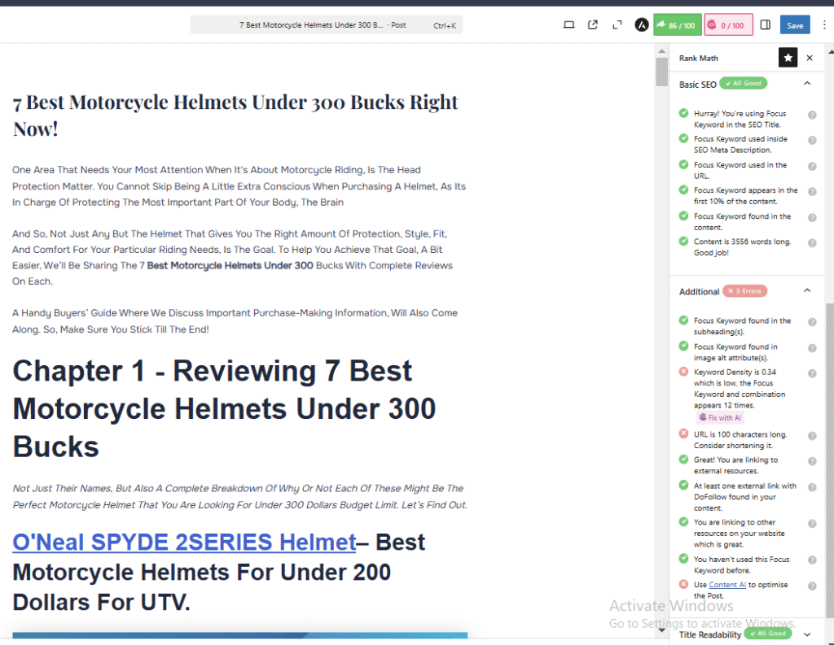Image resolution: width=834 pixels, height=645 pixels.
Task: Open Rank Math SEO score 86/100
Action: click(x=677, y=25)
